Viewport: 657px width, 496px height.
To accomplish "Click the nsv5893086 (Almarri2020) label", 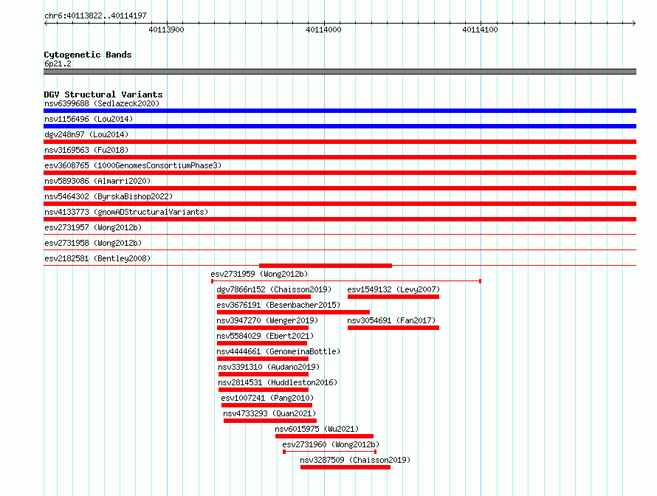I will pos(97,181).
